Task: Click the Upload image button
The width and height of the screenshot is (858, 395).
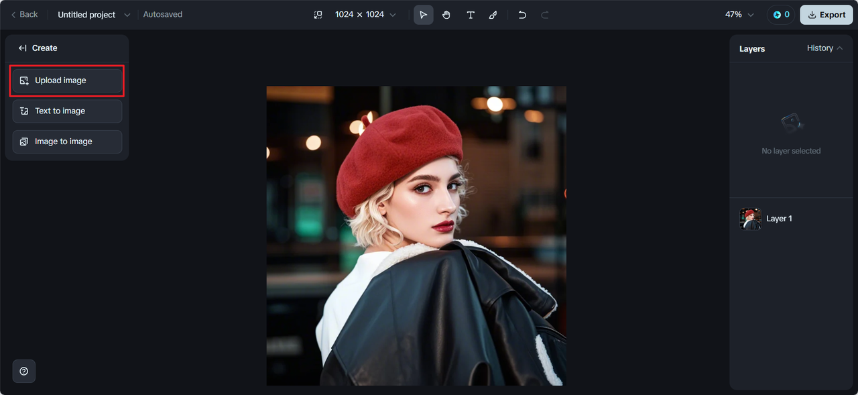Action: pos(67,80)
